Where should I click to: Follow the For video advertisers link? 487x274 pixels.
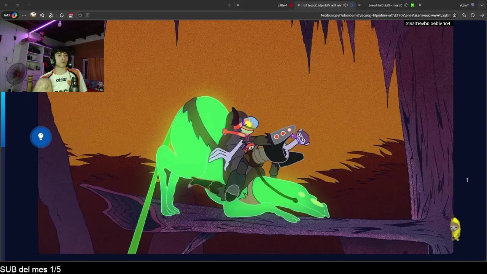point(428,24)
